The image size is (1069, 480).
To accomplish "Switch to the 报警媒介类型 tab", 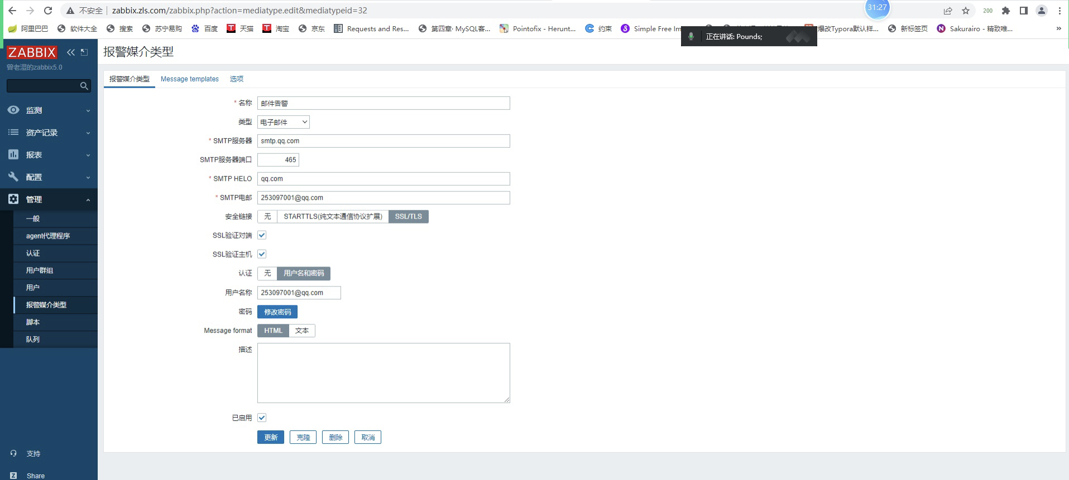I will click(x=130, y=79).
